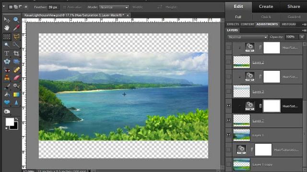Show the Hue/Saturatio... adjustment layer
This screenshot has height=172, width=307.
pos(228,150)
